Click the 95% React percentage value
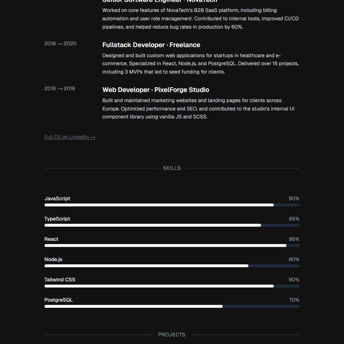This screenshot has height=344, width=344. 294,239
